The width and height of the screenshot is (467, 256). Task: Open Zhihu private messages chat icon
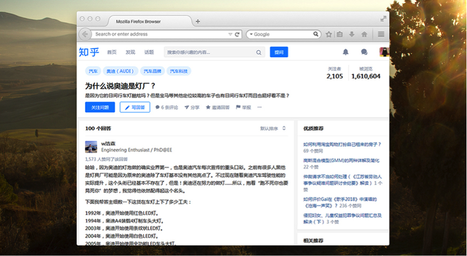tap(364, 52)
